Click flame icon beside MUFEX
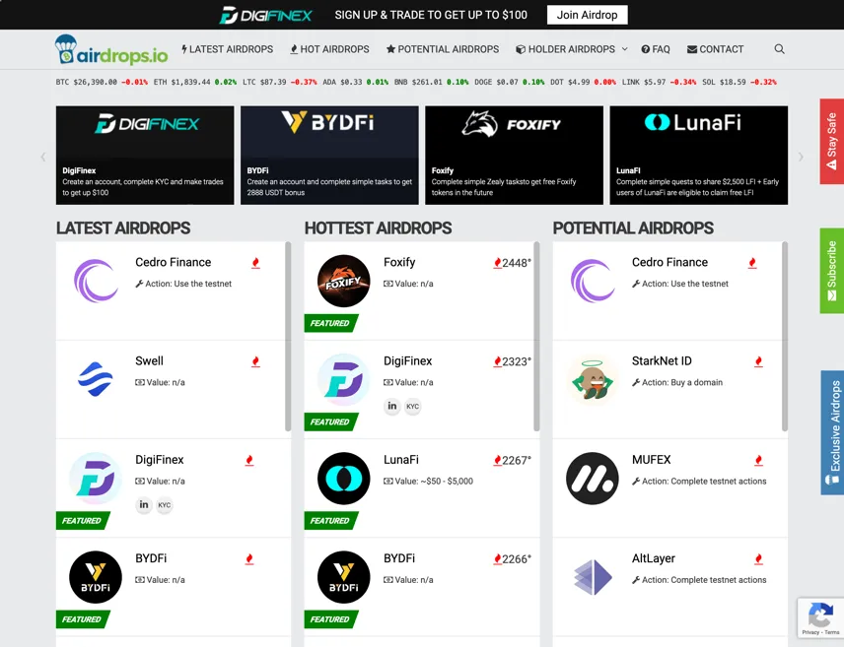This screenshot has width=844, height=647. point(758,460)
